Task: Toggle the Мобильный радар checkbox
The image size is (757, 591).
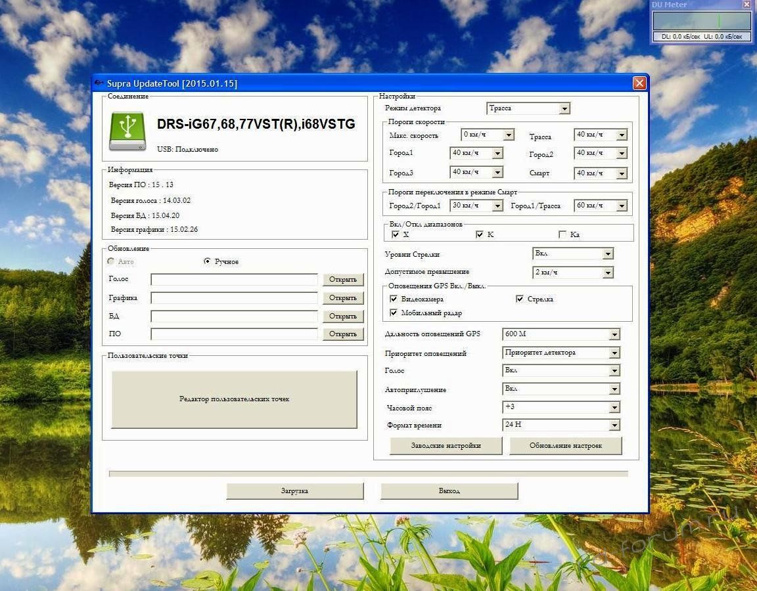Action: click(394, 313)
